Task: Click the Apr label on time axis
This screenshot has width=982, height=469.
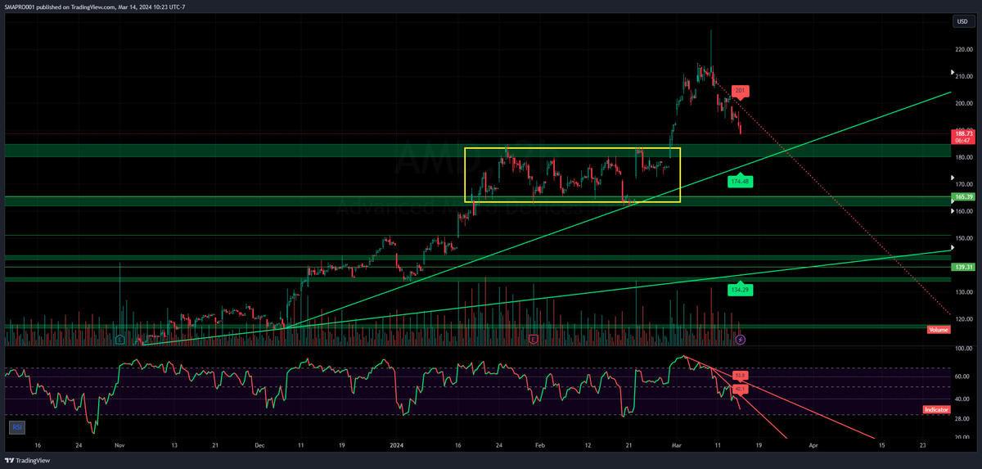Action: click(813, 446)
